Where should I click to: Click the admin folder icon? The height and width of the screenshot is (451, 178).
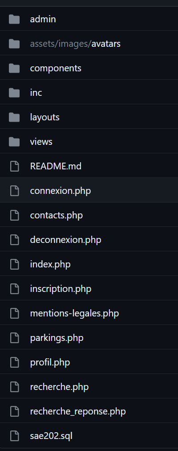[x=14, y=19]
